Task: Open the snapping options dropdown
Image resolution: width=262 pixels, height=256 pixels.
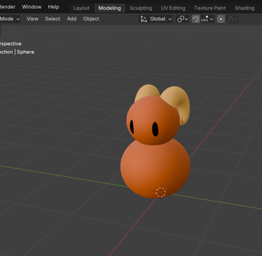Action: click(207, 19)
